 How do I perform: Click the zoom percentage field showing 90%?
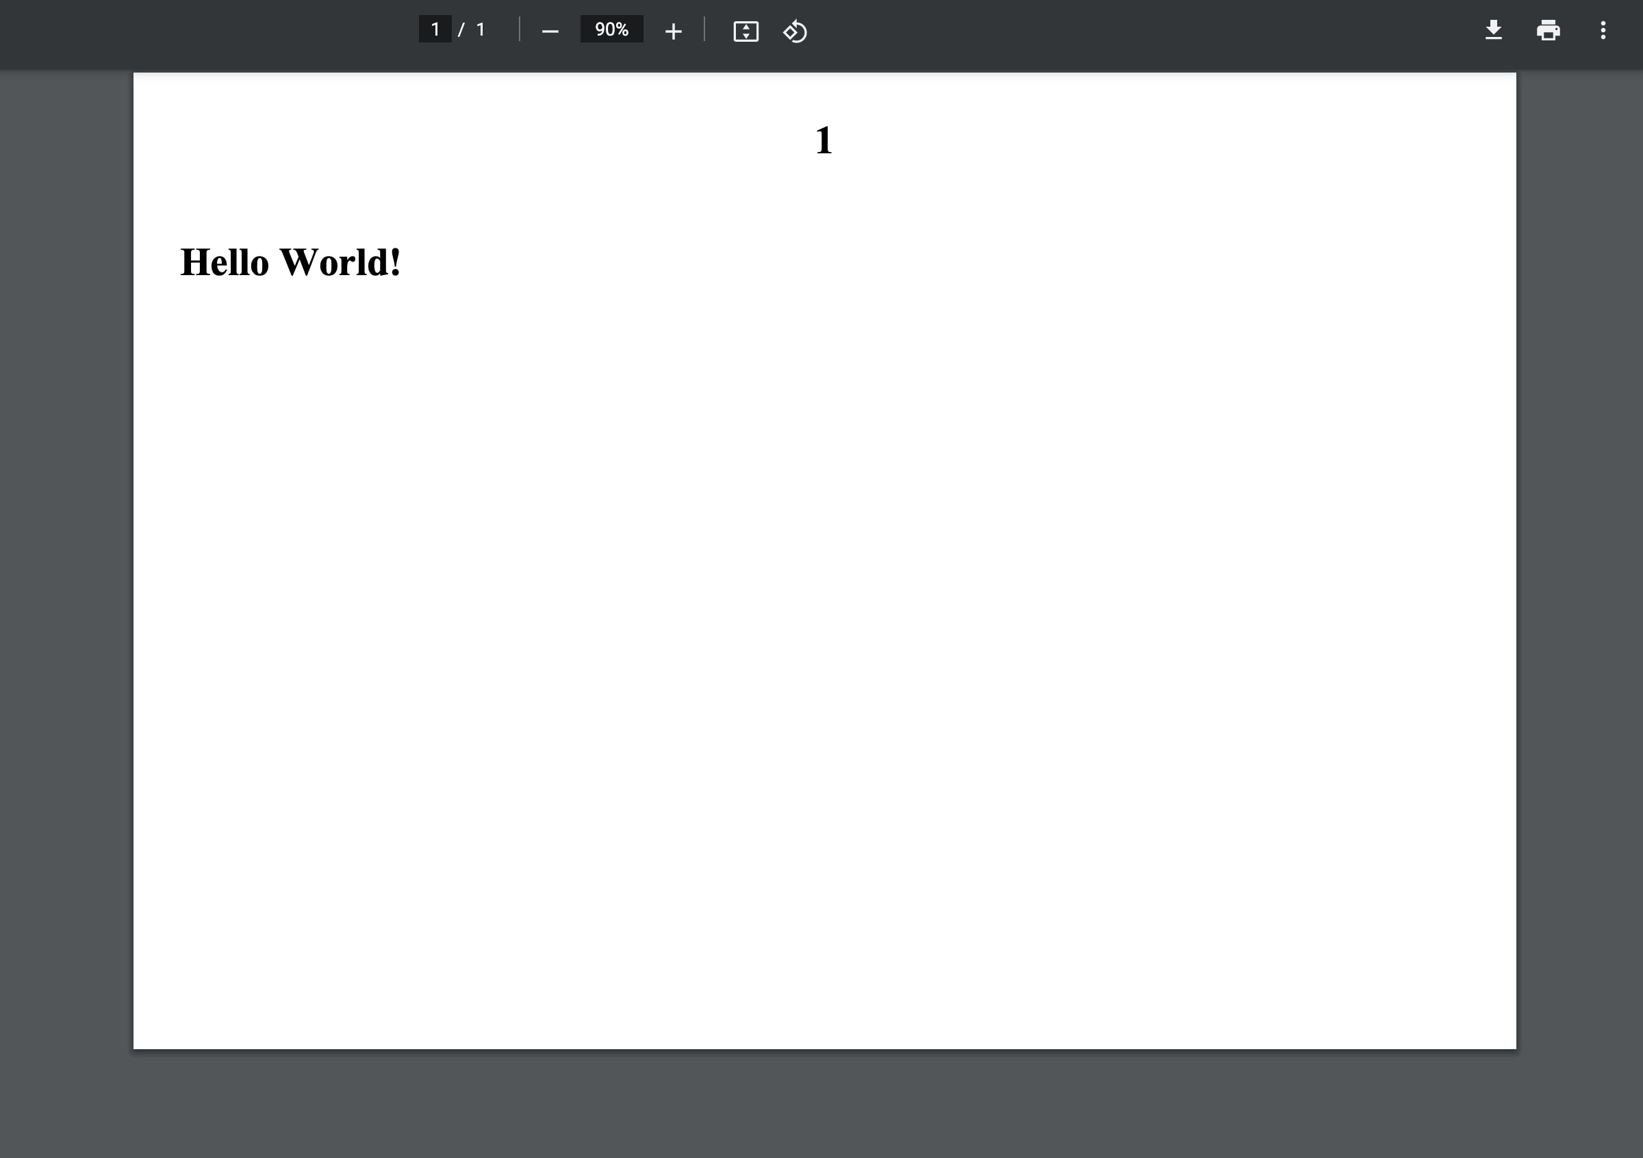[611, 29]
